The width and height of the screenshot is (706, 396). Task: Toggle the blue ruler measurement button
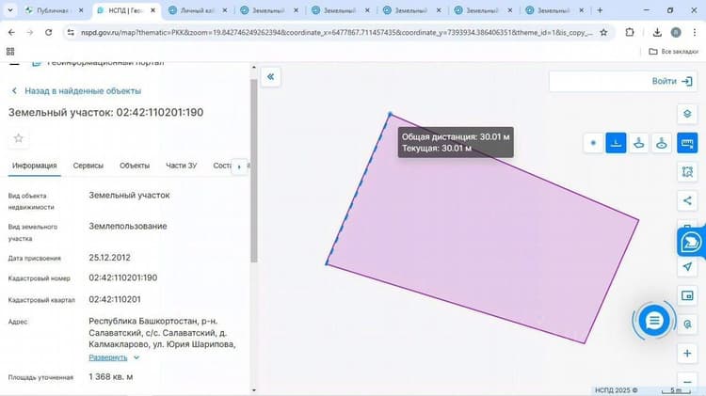687,143
